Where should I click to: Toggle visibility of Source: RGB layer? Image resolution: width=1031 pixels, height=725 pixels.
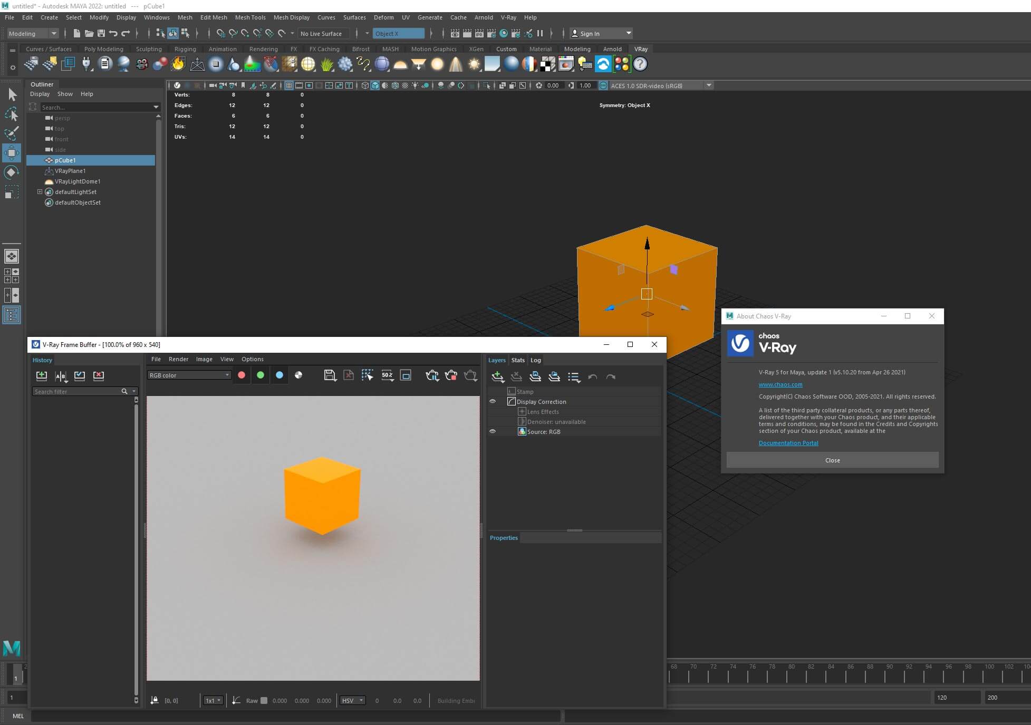pyautogui.click(x=493, y=432)
